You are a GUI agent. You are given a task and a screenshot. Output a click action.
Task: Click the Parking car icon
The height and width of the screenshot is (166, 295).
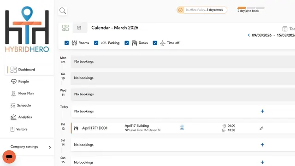(104, 43)
